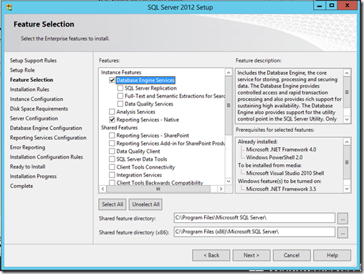The image size is (364, 274).
Task: Edit the Shared feature directory path field
Action: pos(254,218)
